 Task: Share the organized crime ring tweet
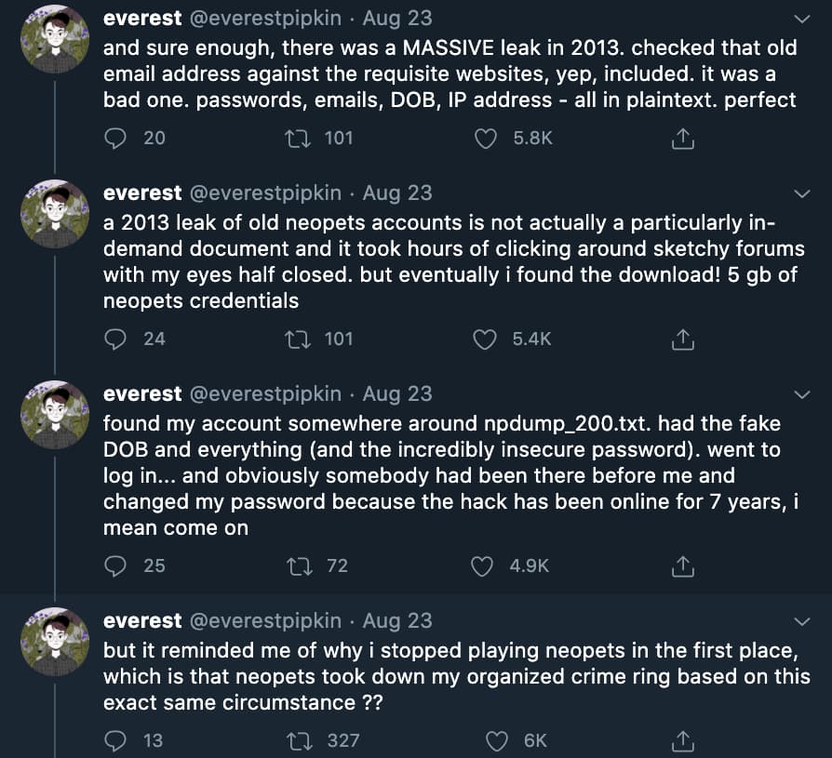point(682,740)
